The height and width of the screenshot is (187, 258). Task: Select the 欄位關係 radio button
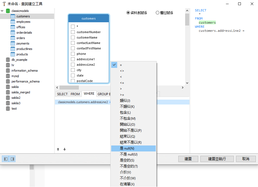pos(157,12)
